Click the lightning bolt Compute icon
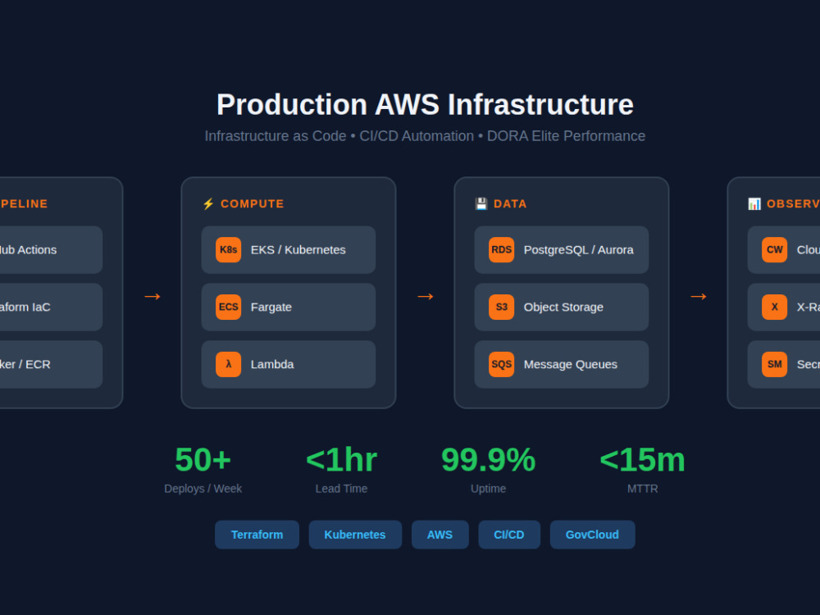This screenshot has height=615, width=820. 208,204
